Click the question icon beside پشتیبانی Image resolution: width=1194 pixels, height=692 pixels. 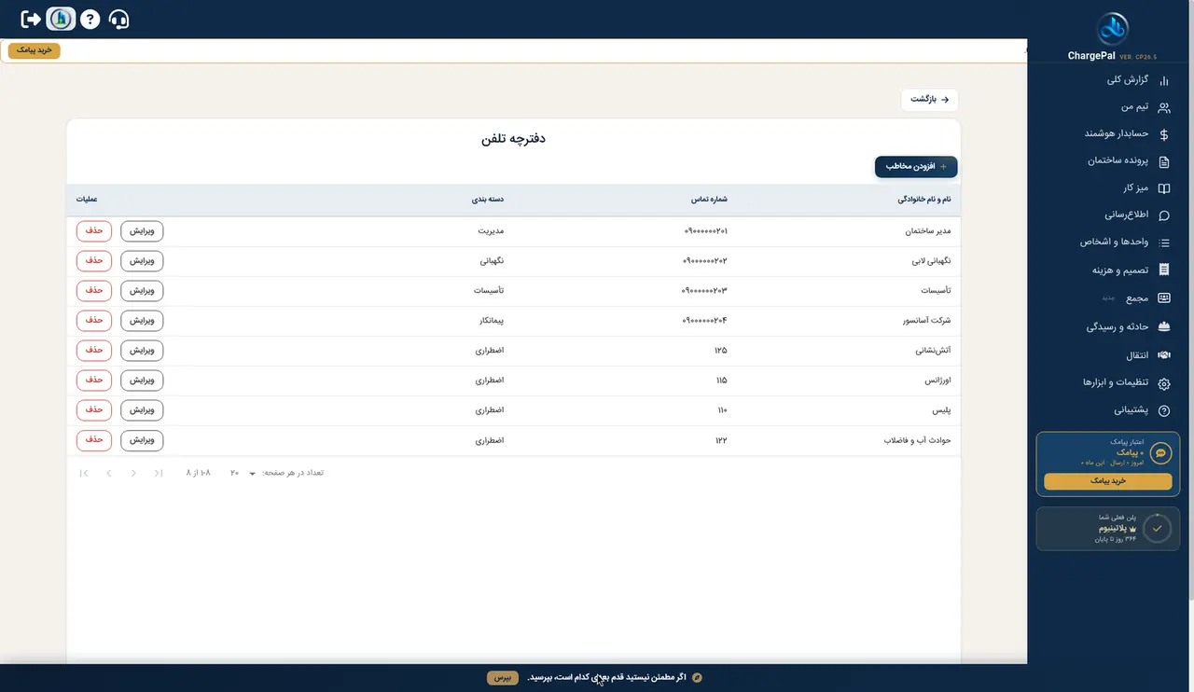(1163, 410)
